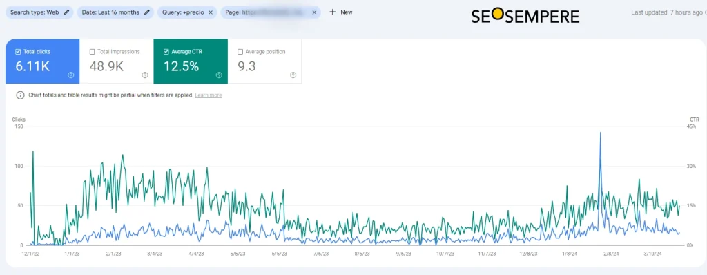Screen dimensions: 707x275
Task: Uncheck the Average CTR checkbox
Action: 166,52
